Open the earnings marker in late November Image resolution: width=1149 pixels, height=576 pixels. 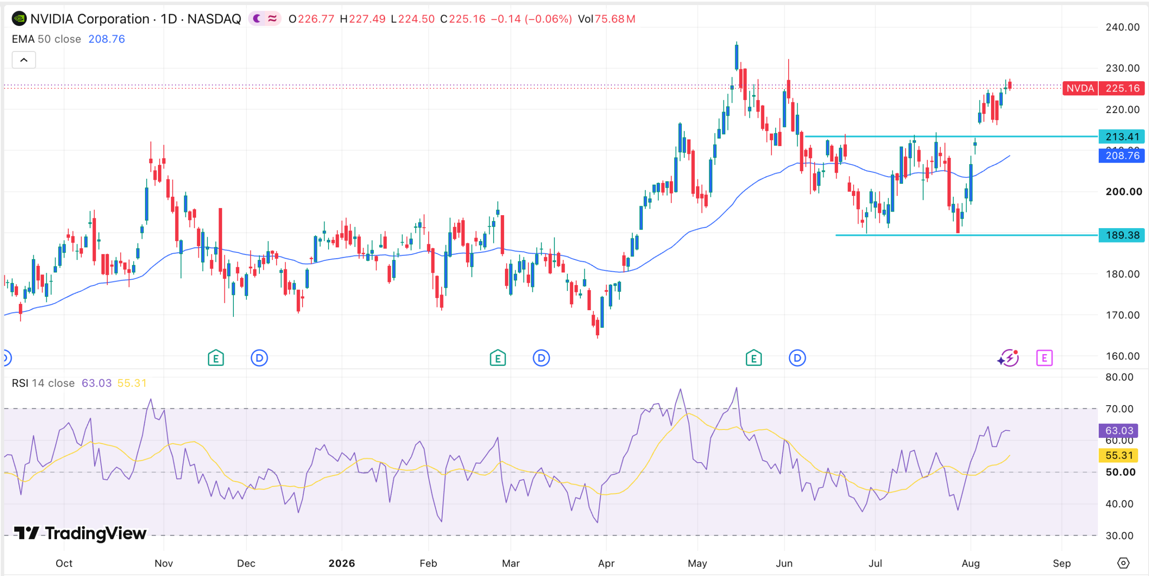(216, 358)
